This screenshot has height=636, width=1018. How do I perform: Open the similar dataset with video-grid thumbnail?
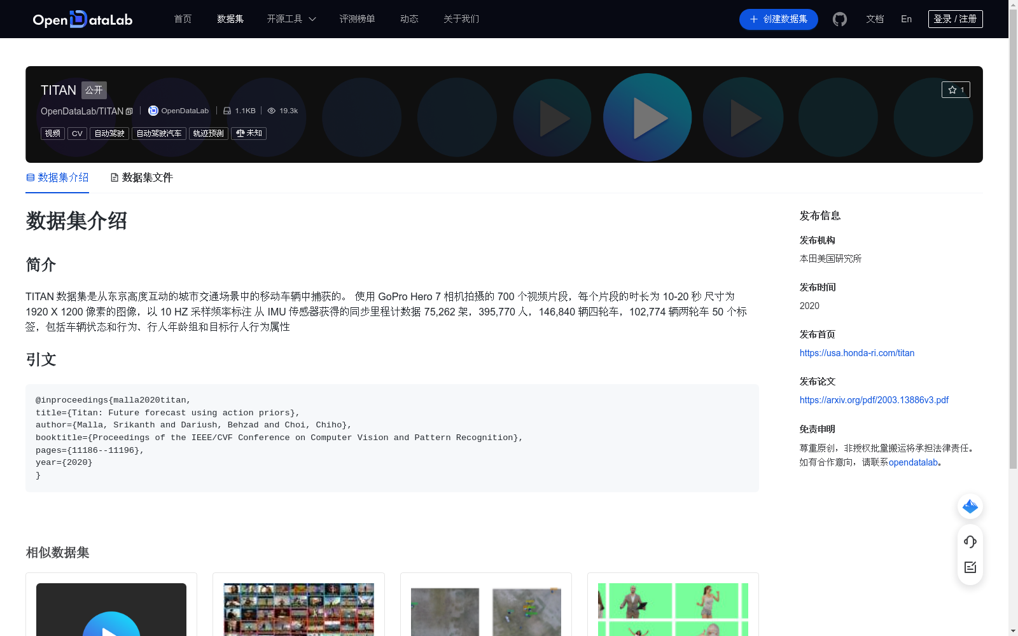tap(298, 605)
